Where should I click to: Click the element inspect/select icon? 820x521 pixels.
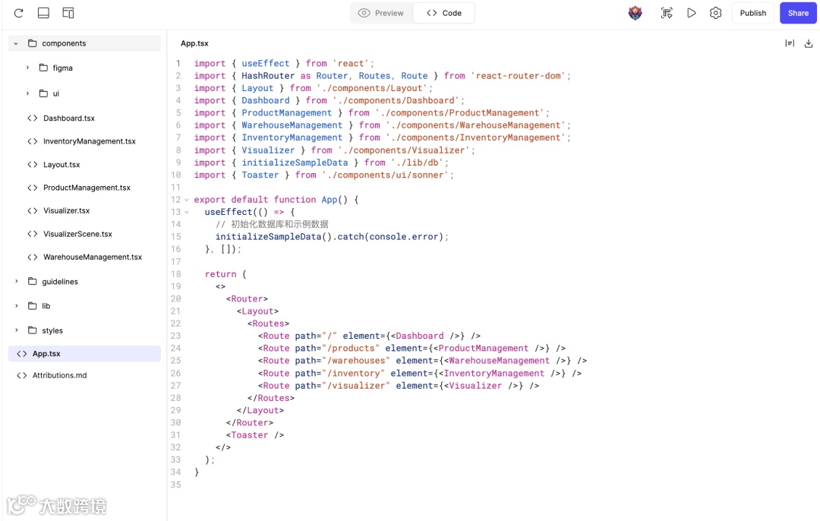667,13
